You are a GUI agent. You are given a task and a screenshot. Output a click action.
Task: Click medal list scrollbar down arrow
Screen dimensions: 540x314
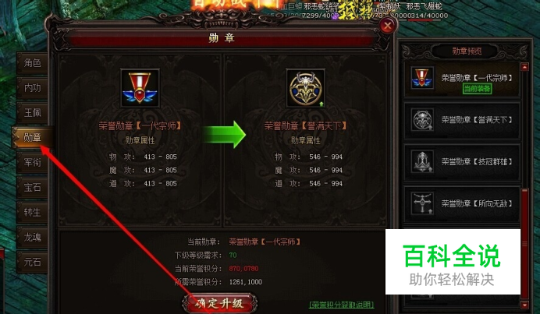click(x=524, y=305)
